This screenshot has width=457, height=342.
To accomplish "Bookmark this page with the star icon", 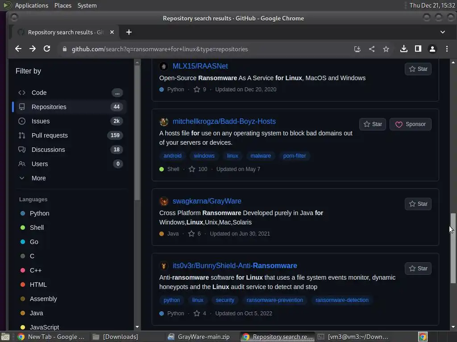I will point(386,49).
